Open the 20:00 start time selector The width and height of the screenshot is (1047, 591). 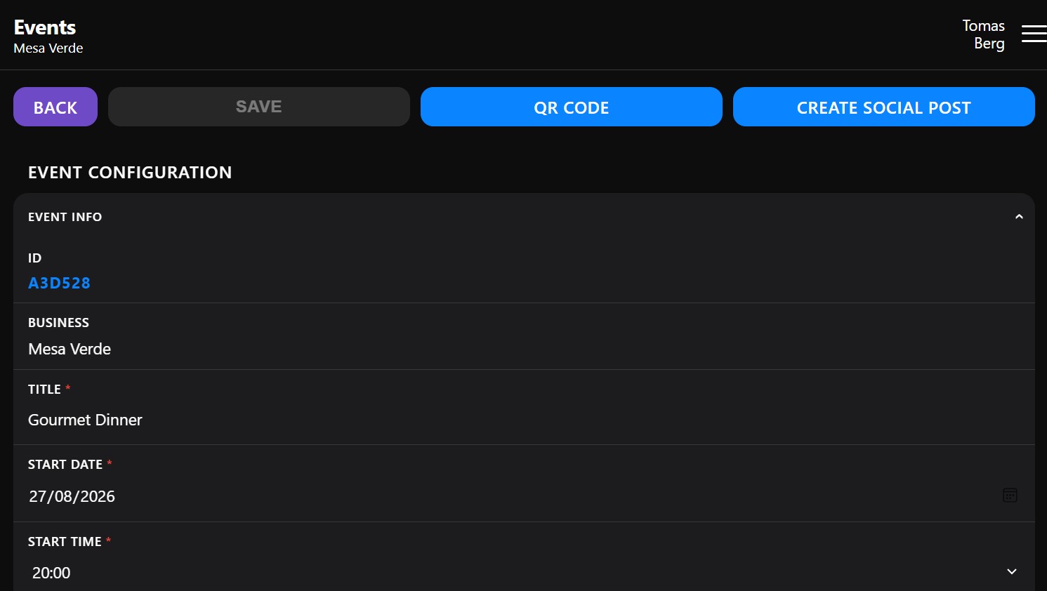coord(524,573)
